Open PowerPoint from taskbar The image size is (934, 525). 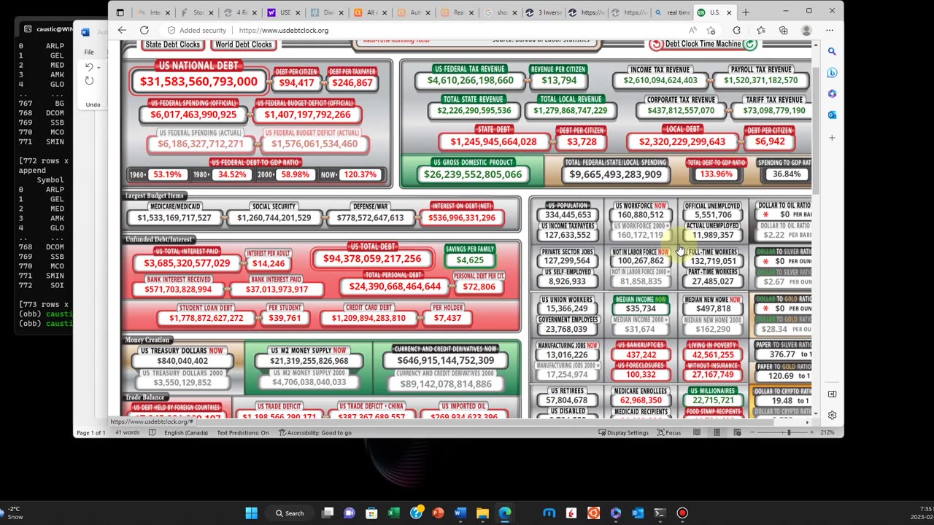coord(438,513)
